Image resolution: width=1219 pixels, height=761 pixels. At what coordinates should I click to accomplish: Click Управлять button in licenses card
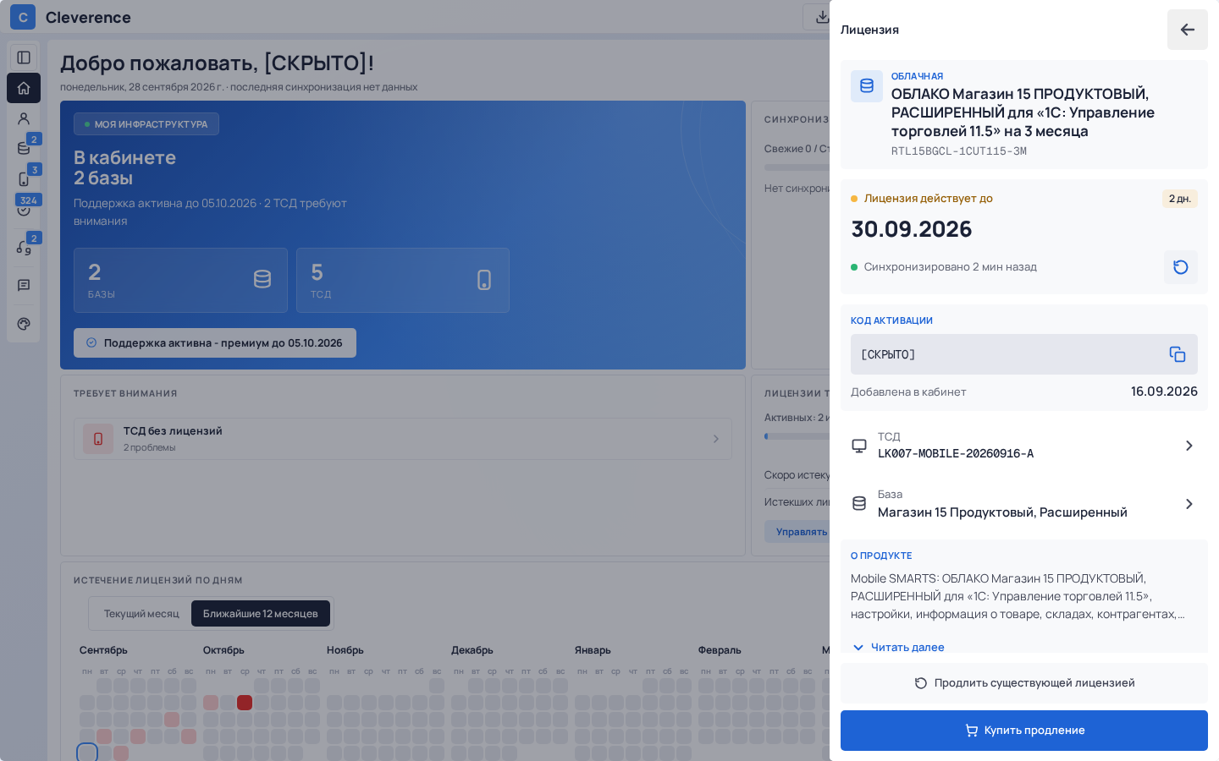tap(797, 532)
